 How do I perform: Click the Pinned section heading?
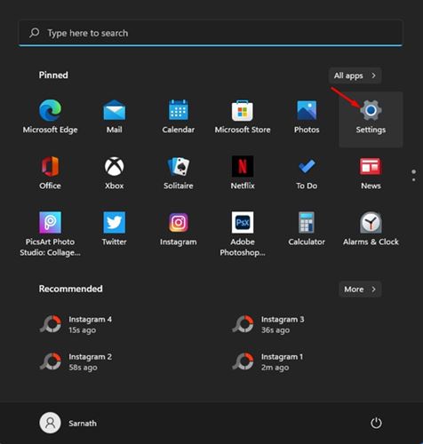tap(53, 75)
